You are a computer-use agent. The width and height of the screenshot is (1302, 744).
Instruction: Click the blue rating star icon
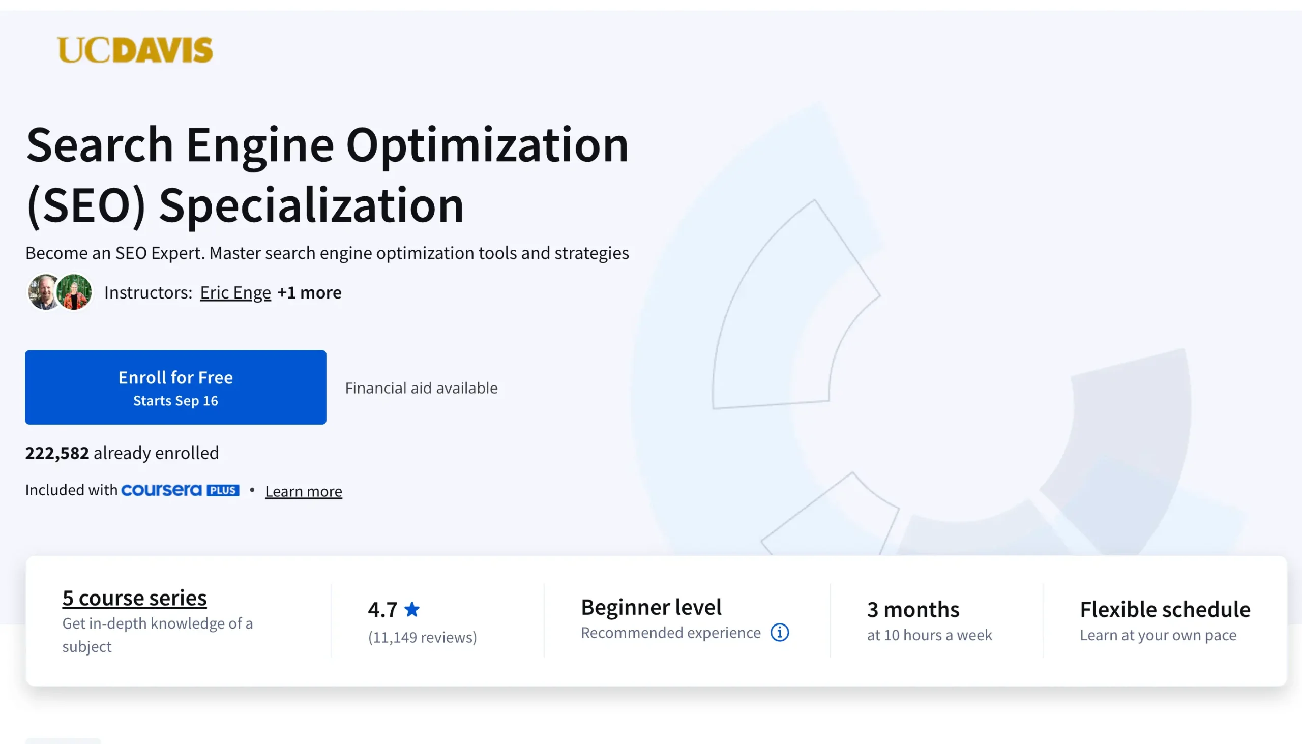tap(412, 609)
